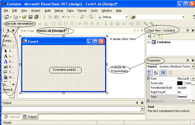Open the Undo history dropdown arrow
Image resolution: width=195 pixels, height=125 pixels.
[x=68, y=17]
